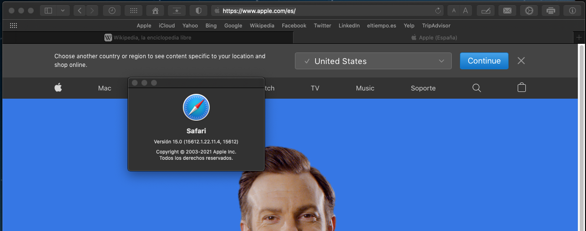Viewport: 586px width, 231px height.
Task: Go to the Home page icon
Action: click(x=155, y=11)
